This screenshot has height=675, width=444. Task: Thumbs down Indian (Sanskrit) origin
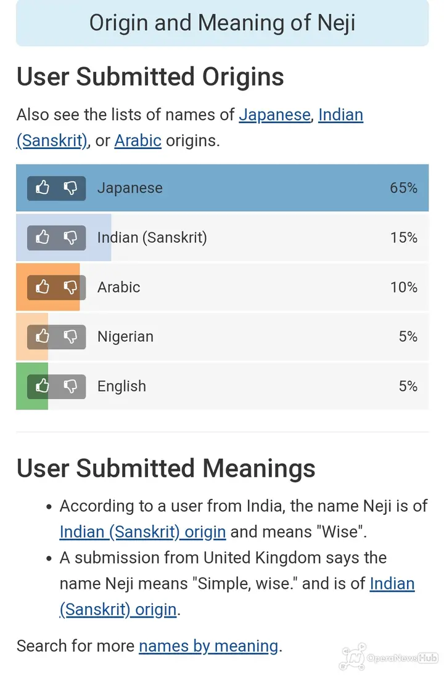coord(71,238)
